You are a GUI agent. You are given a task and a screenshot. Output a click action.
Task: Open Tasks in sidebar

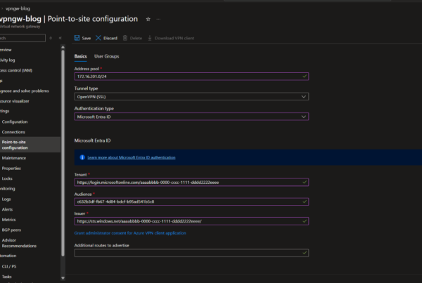point(7,277)
